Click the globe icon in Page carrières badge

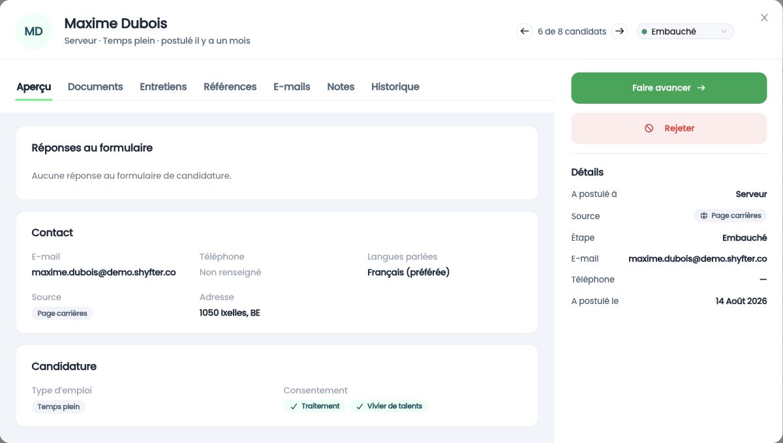704,215
